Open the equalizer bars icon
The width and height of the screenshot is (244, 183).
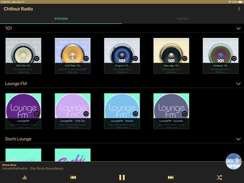click(x=24, y=177)
